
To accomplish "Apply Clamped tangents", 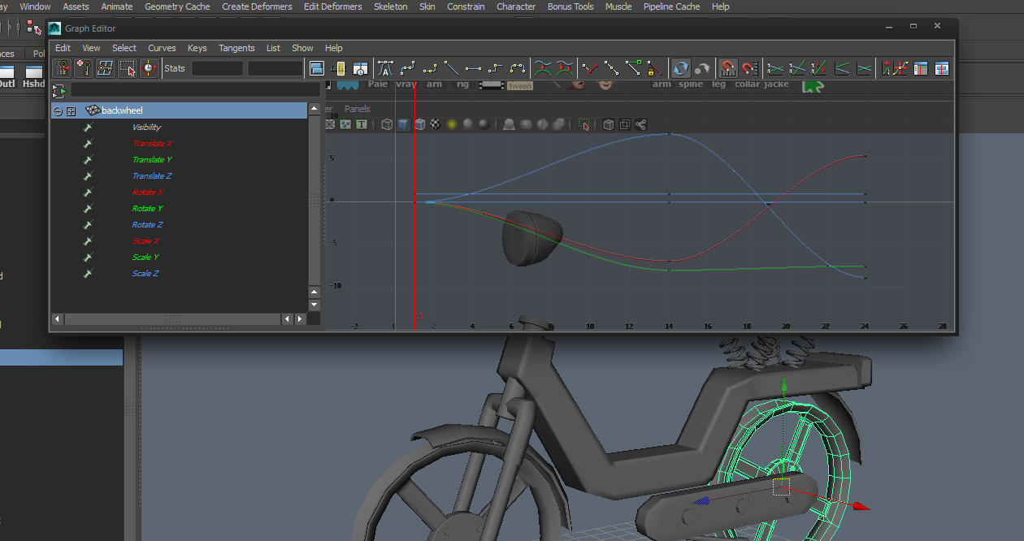I will [430, 68].
